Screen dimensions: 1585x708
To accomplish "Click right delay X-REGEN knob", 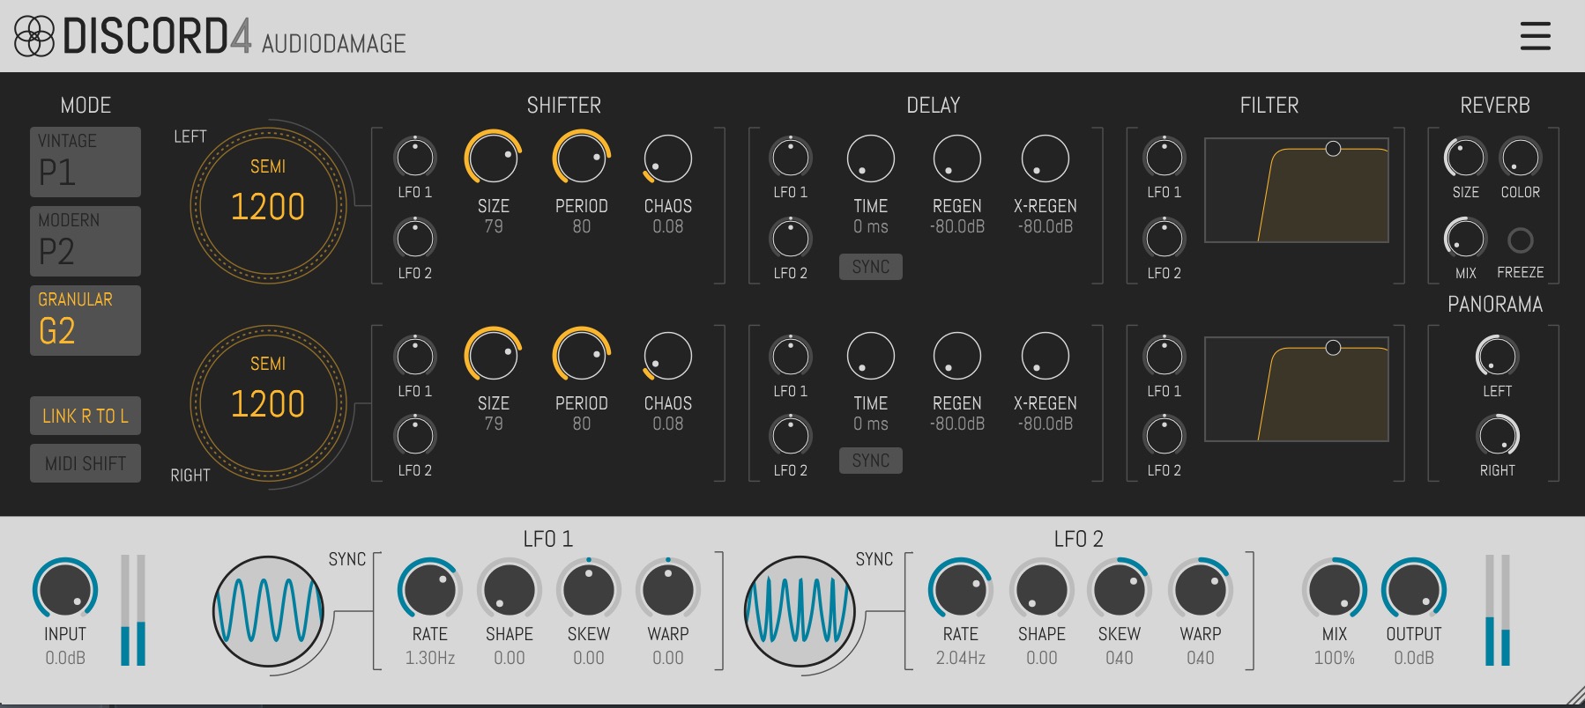I will tap(1046, 356).
